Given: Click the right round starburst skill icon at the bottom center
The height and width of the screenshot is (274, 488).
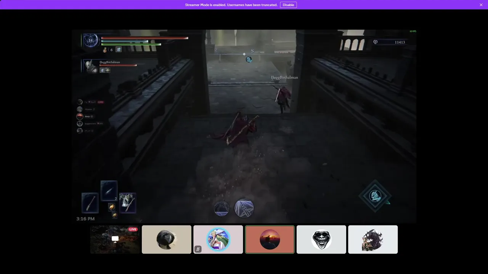Looking at the screenshot, I should 244,209.
